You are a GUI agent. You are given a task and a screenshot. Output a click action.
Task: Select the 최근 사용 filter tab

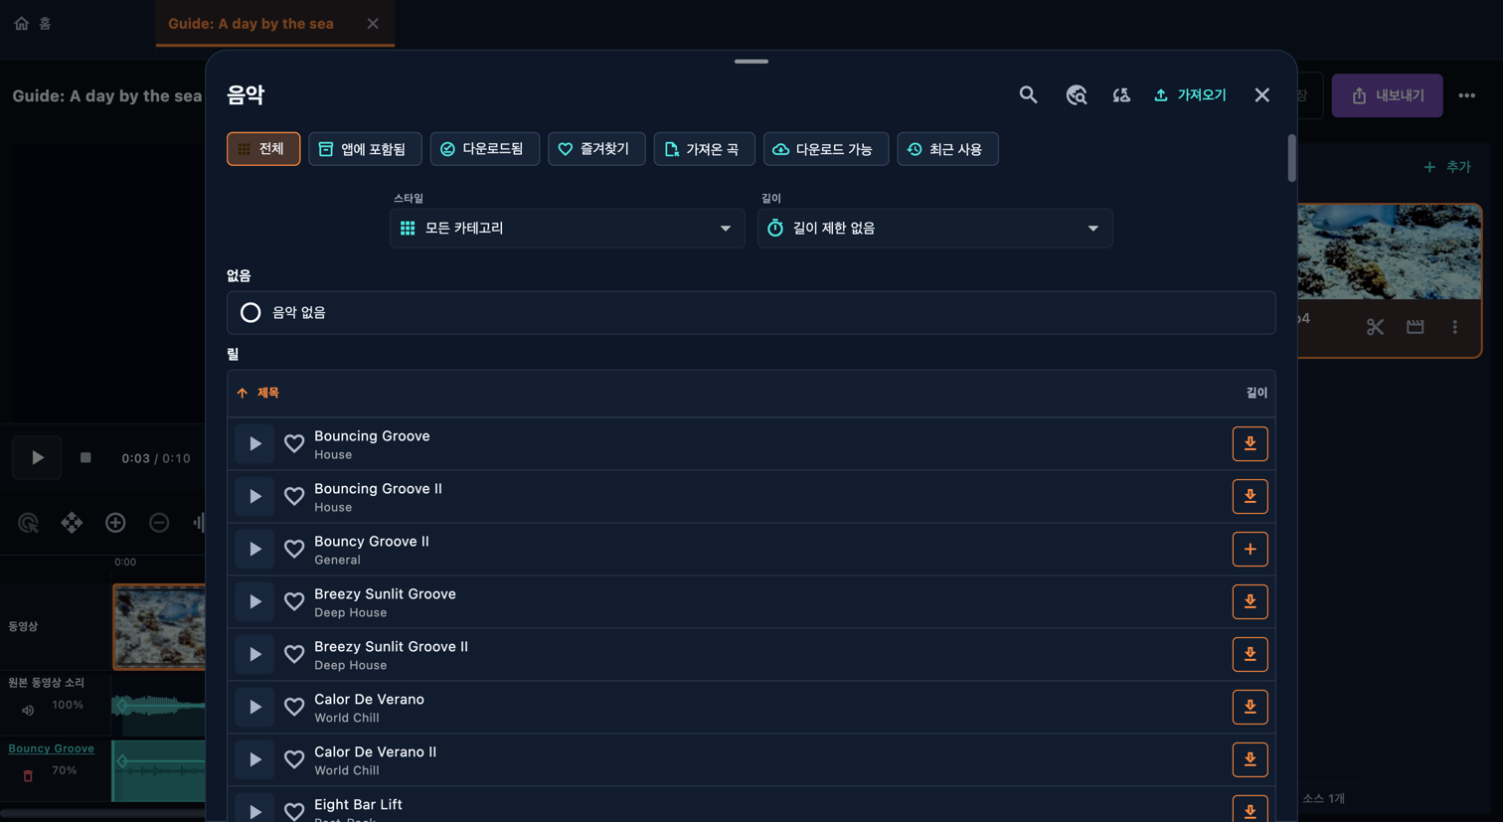(947, 149)
